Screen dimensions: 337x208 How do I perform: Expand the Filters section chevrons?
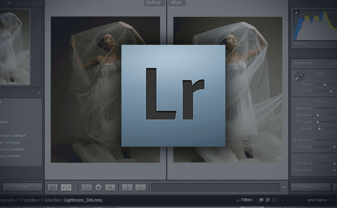point(238,200)
